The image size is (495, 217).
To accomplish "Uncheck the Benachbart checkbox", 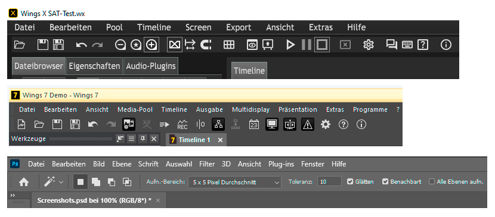I will click(385, 181).
